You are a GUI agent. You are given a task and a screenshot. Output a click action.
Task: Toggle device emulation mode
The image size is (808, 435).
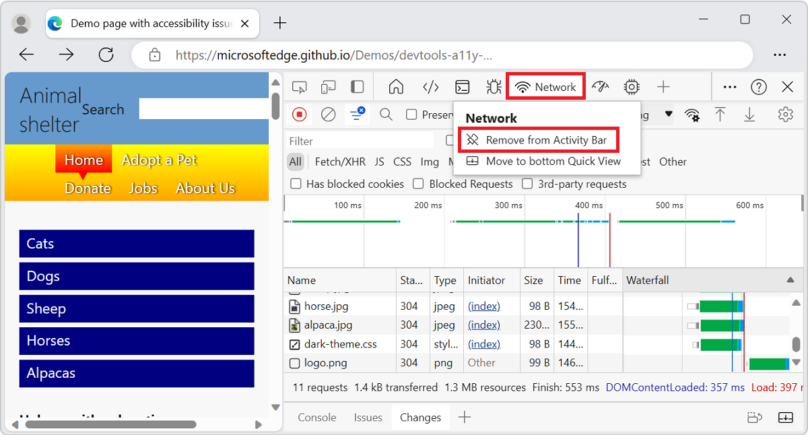(328, 86)
